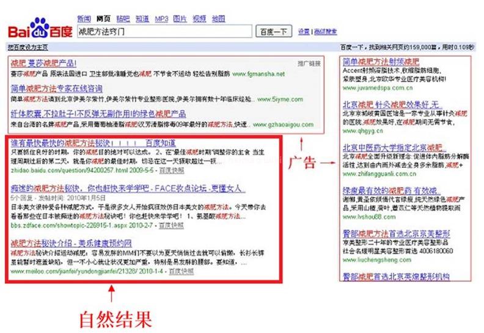Open the 知道 tab
This screenshot has width=484, height=333.
(141, 18)
